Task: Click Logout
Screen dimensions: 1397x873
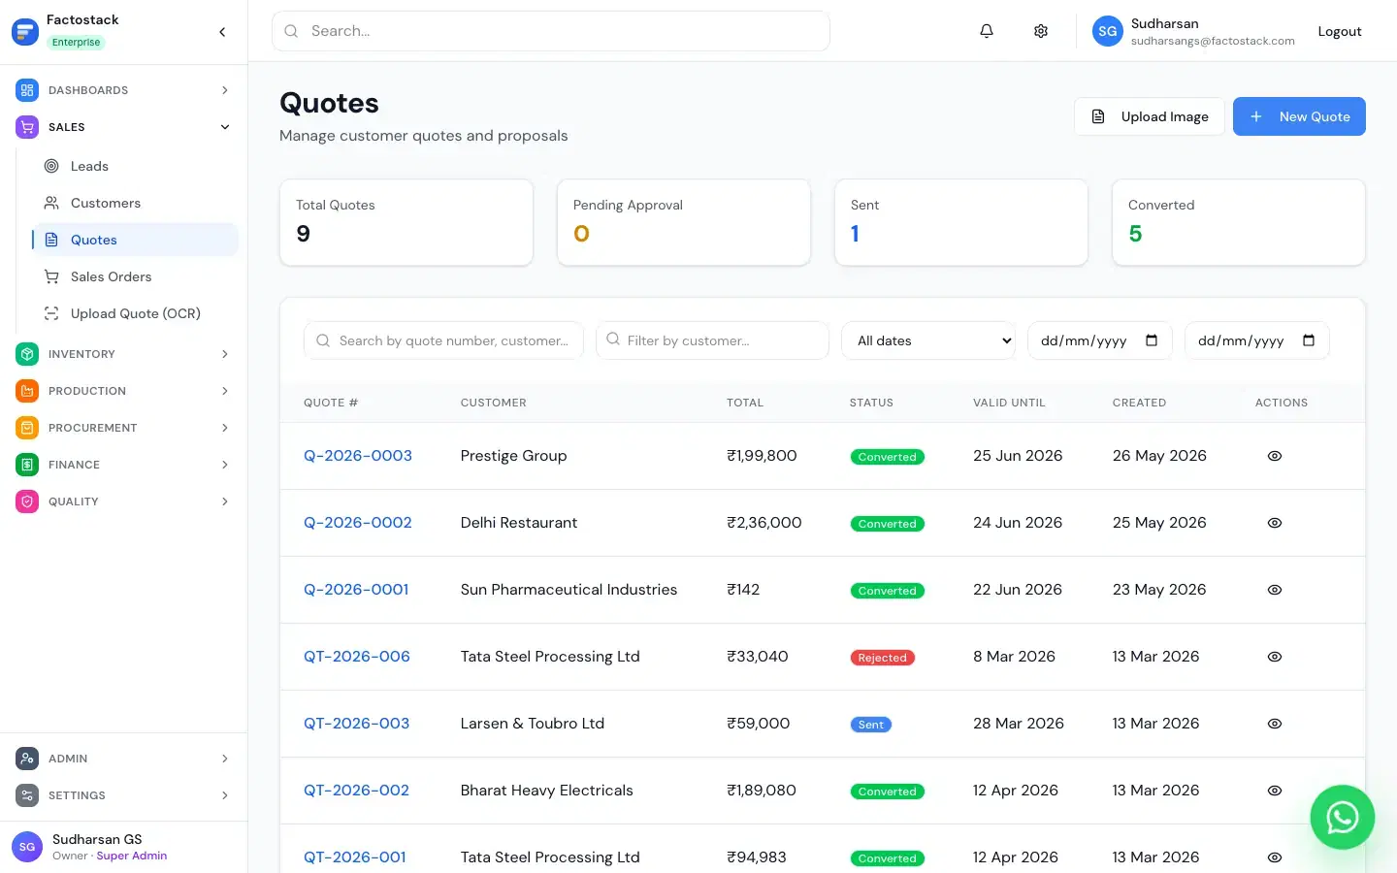Action: point(1340,31)
